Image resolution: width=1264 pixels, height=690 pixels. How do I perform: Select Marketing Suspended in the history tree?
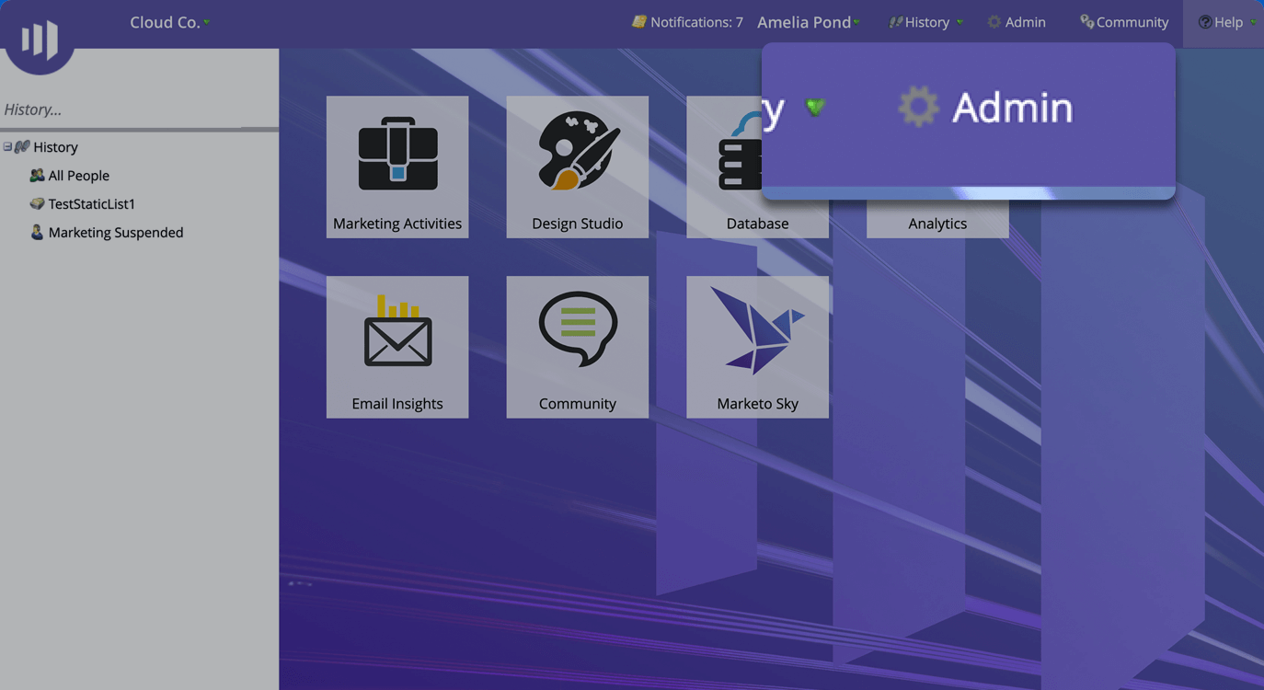click(116, 233)
